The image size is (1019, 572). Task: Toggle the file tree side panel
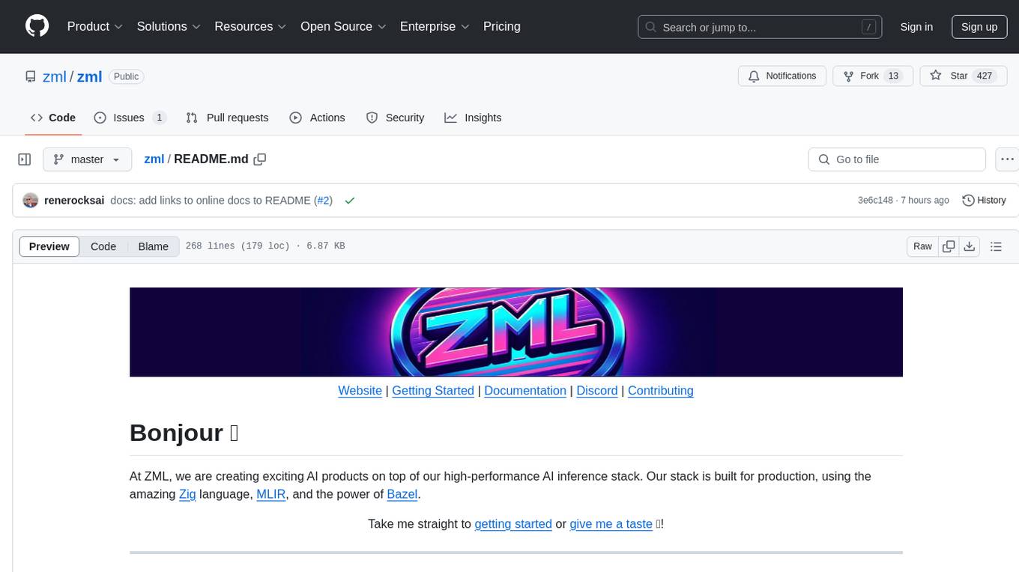pyautogui.click(x=25, y=159)
